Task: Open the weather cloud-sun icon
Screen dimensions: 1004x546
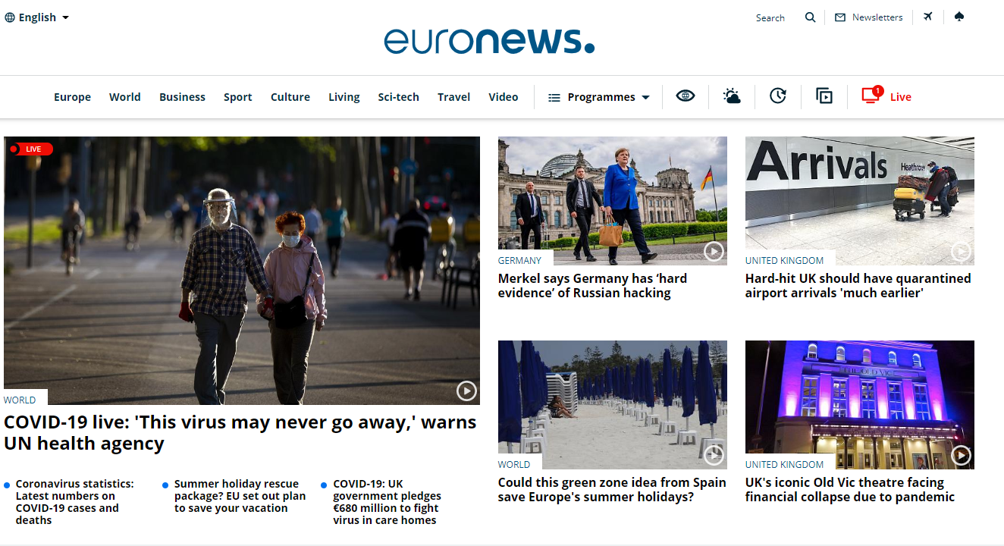Action: coord(732,96)
